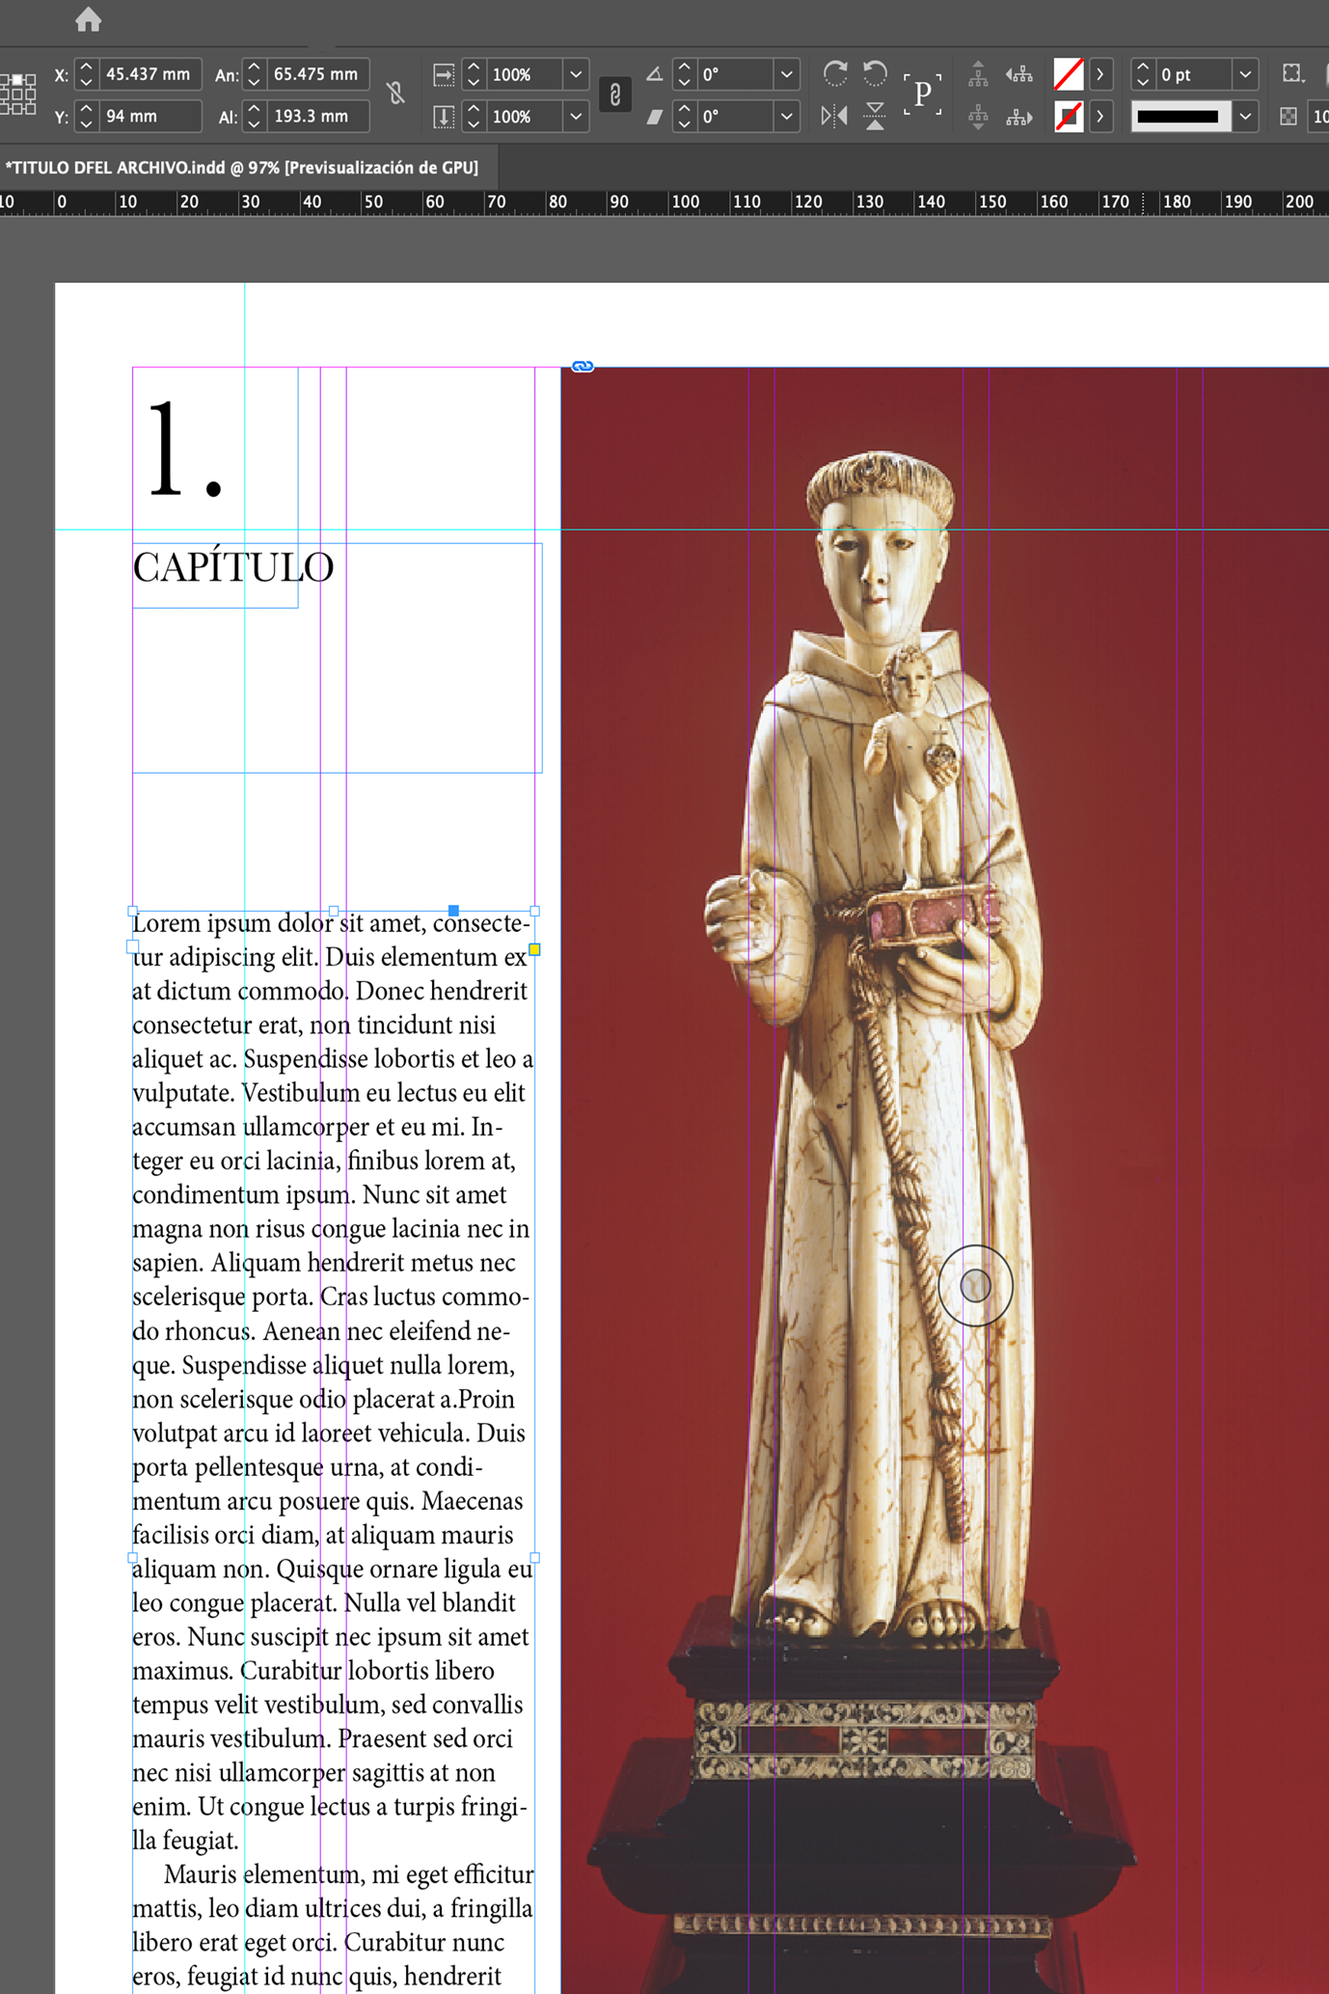Switch to the TITULO DFEL ARCHIVO.indd tab
Screen dimensions: 1329x1994
click(242, 168)
